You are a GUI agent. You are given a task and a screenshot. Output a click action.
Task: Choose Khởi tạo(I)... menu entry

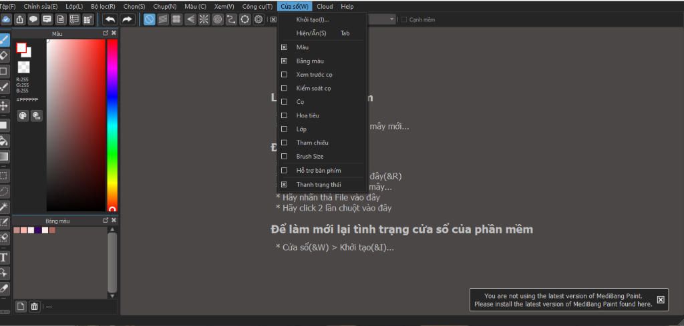[322, 19]
